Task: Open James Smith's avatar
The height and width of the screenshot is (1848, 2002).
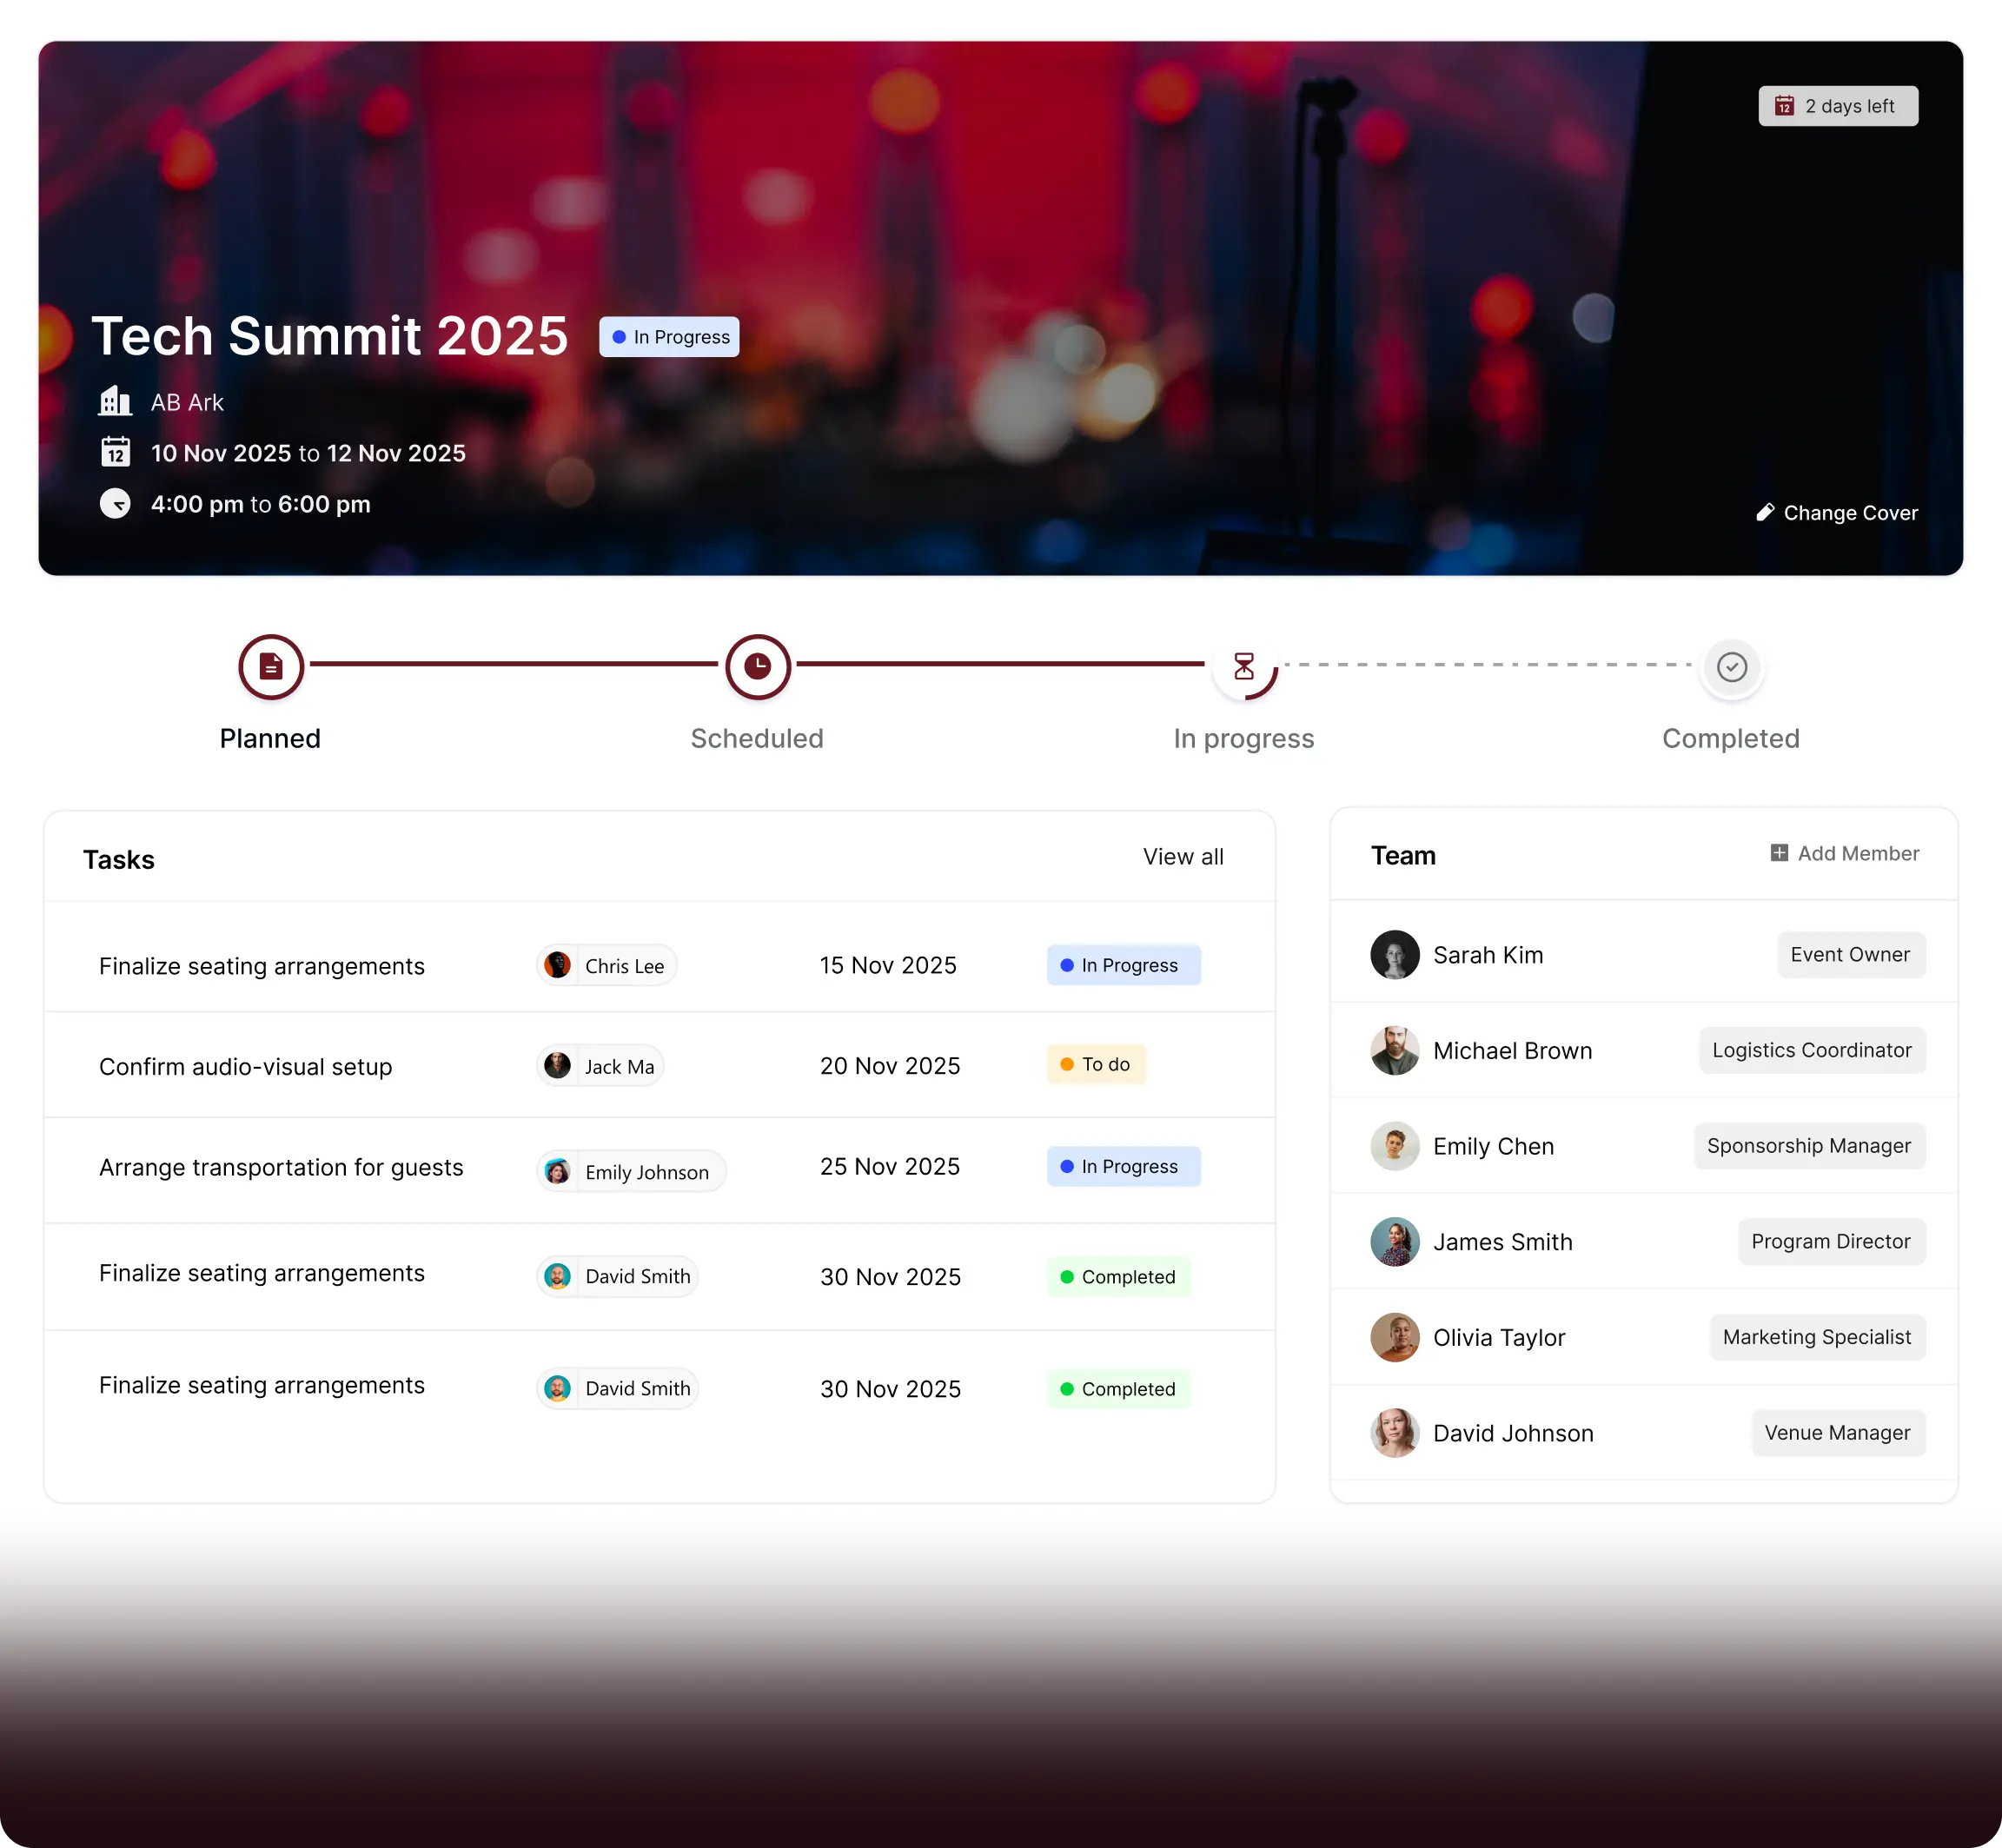Action: (1395, 1242)
